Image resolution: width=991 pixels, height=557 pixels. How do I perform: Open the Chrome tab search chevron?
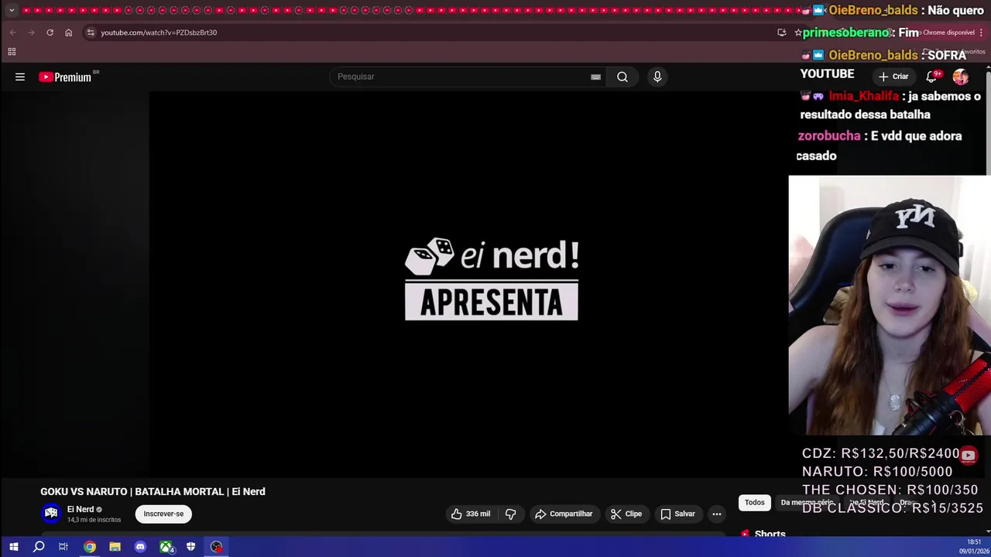coord(12,10)
